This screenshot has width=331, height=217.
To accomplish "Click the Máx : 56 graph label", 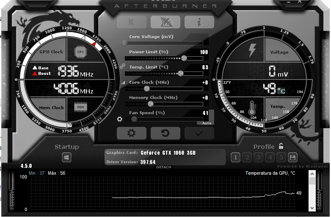I will [56, 173].
